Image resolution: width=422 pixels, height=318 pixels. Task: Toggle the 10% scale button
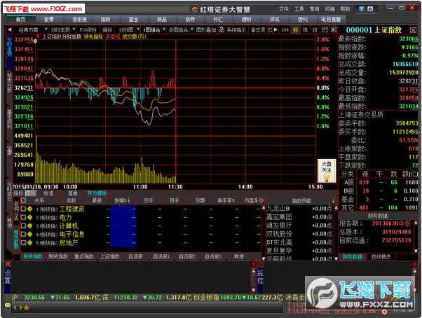pos(285,29)
